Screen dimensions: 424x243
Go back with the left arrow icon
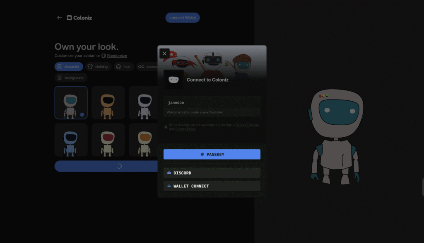[60, 18]
